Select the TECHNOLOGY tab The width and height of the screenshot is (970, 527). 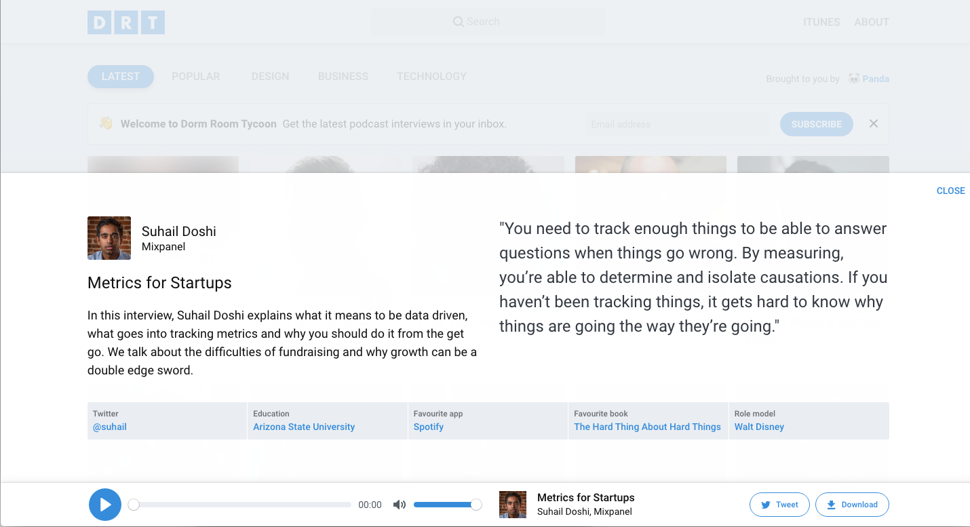point(431,77)
